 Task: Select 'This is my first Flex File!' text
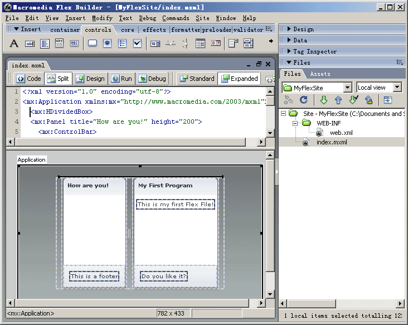pos(176,204)
